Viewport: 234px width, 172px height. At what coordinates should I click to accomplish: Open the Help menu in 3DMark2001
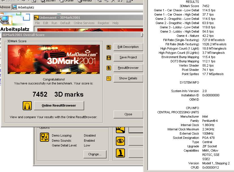tap(116, 23)
